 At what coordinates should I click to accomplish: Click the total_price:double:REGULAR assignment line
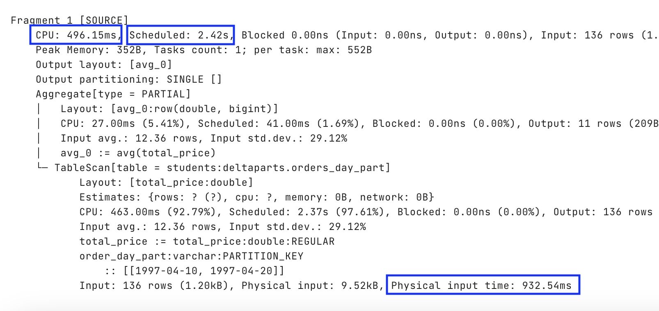(207, 241)
